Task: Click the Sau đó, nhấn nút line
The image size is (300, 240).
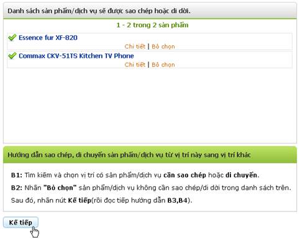Action: tap(102, 200)
